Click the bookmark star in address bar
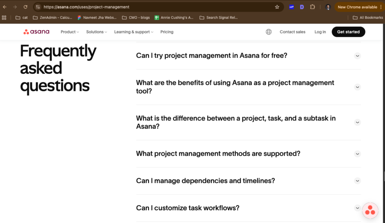Viewport: 385px width, 223px height. pos(277,7)
